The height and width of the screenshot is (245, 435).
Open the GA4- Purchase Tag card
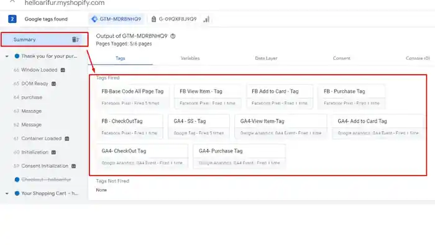point(239,157)
